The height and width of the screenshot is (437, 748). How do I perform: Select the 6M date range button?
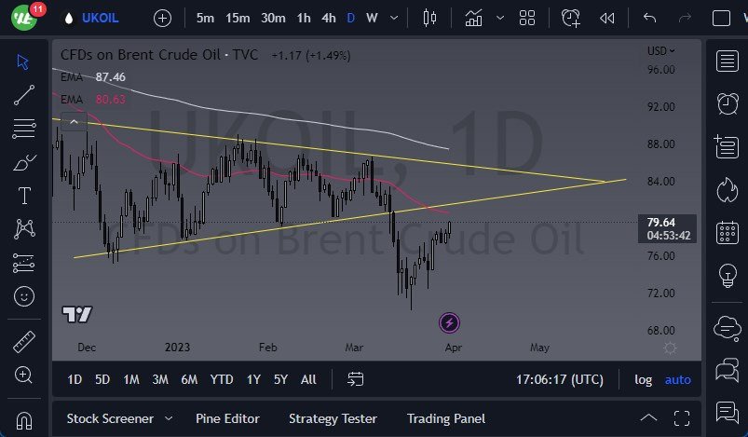(189, 379)
